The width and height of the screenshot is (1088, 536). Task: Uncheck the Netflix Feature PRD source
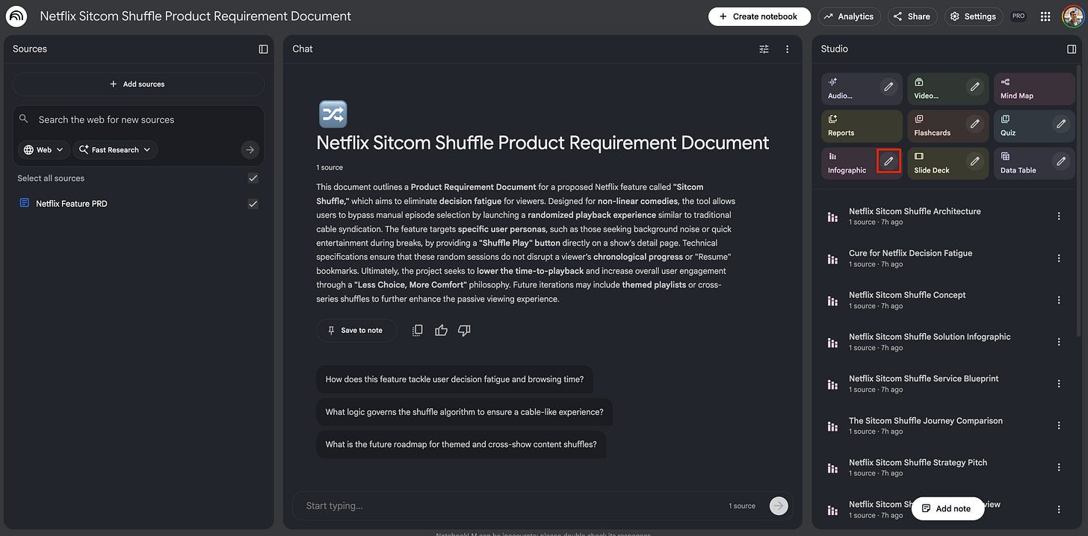click(x=253, y=203)
